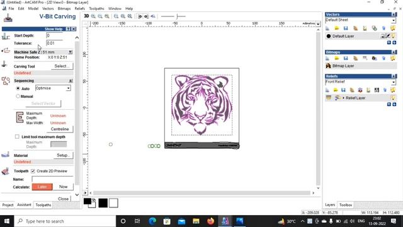Collapse the Sequencing section

70,81
